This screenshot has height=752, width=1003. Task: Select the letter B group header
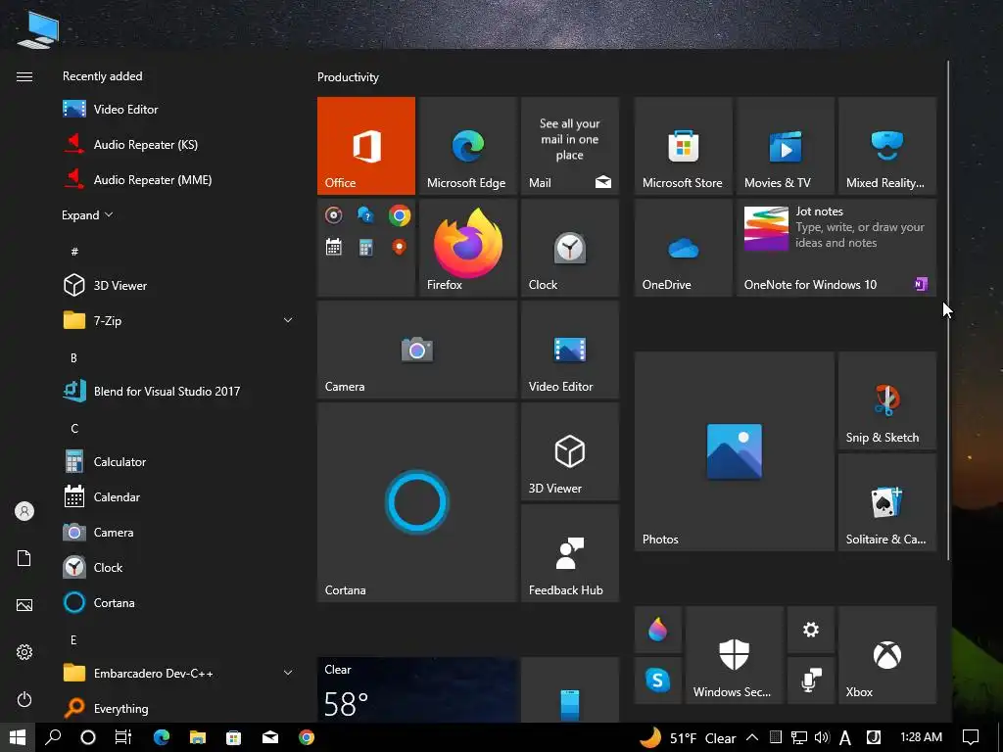(x=73, y=357)
